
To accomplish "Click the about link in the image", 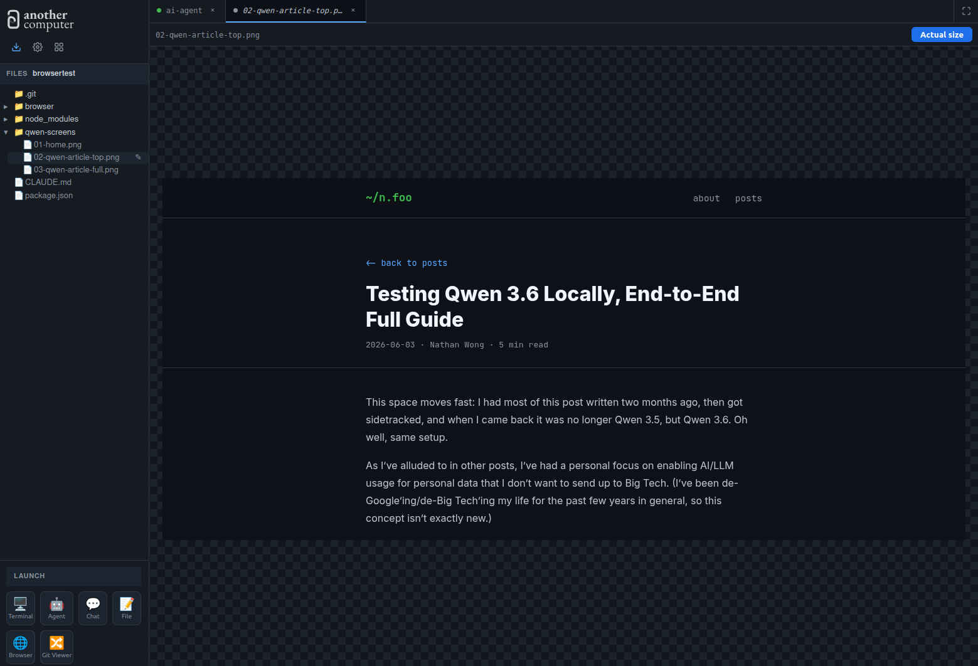I will click(706, 198).
